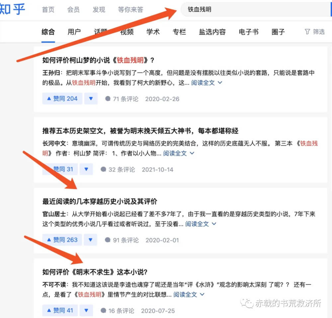This screenshot has width=332, height=318.
Task: Downvote the 明末不求生 answer
Action: (86, 310)
